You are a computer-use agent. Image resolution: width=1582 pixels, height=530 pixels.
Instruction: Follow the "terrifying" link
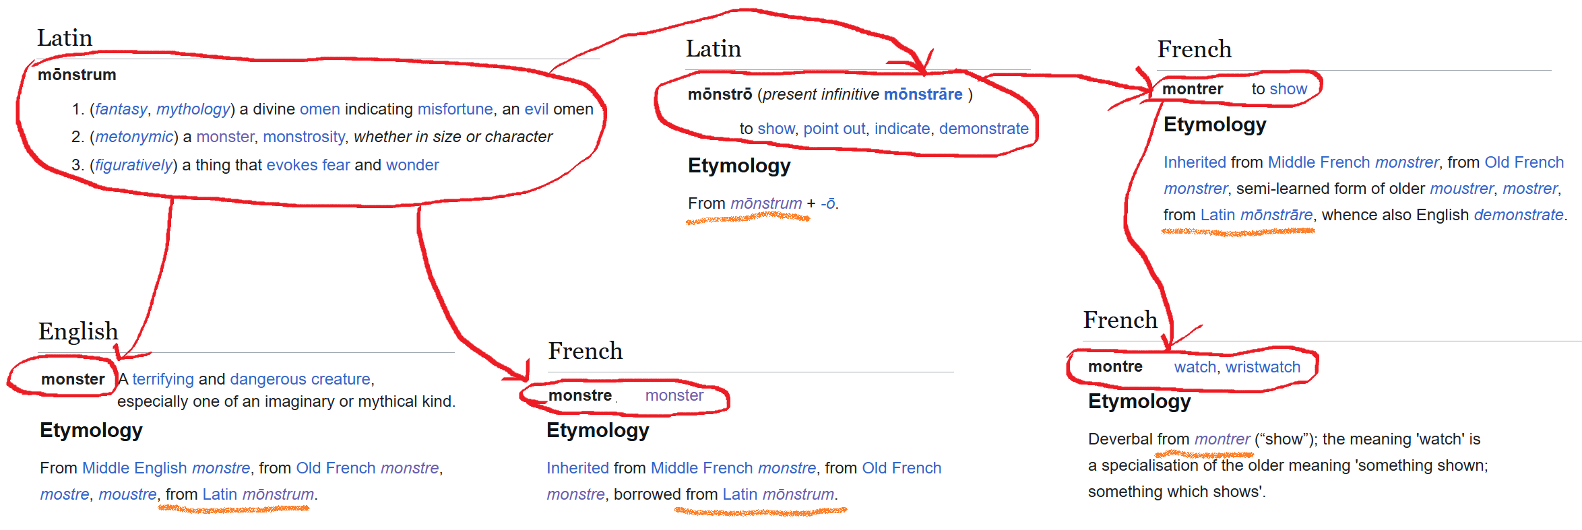tap(163, 379)
